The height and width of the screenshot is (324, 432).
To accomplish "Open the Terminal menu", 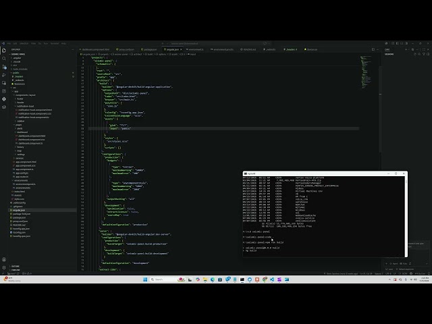I will [x=55, y=43].
